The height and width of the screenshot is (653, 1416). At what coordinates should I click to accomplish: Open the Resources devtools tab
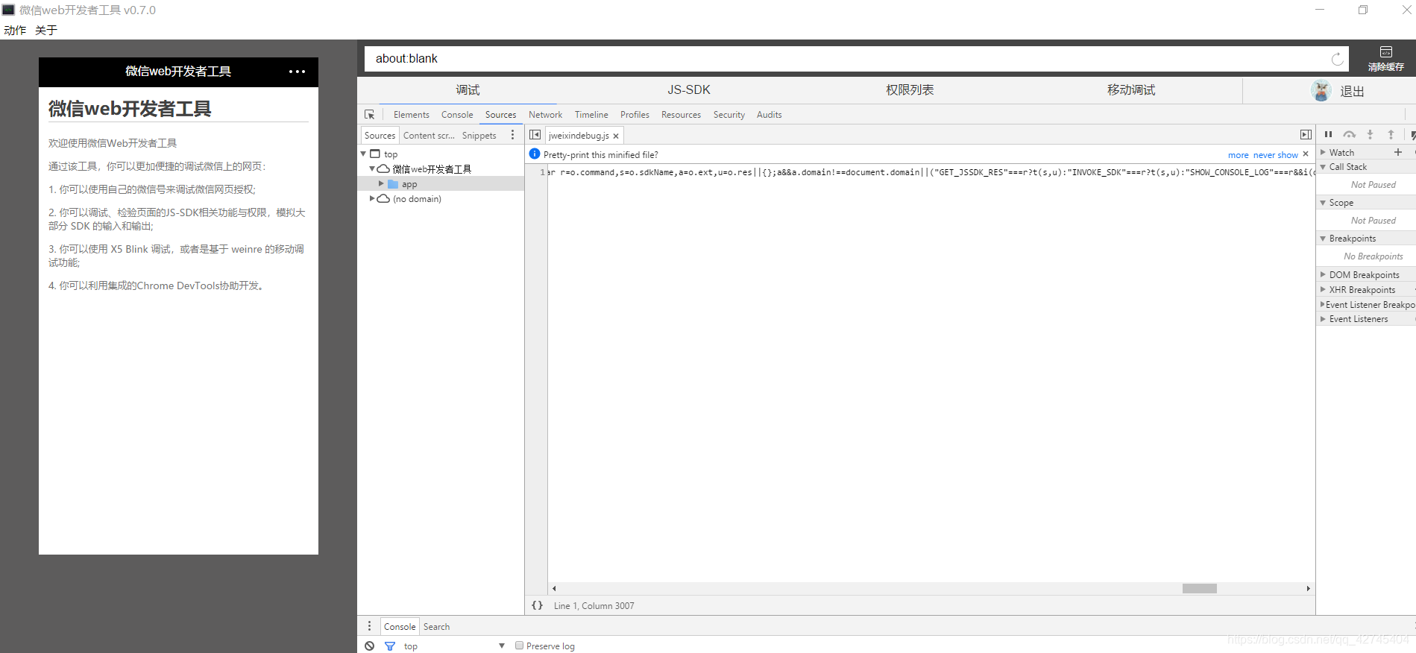click(x=681, y=115)
